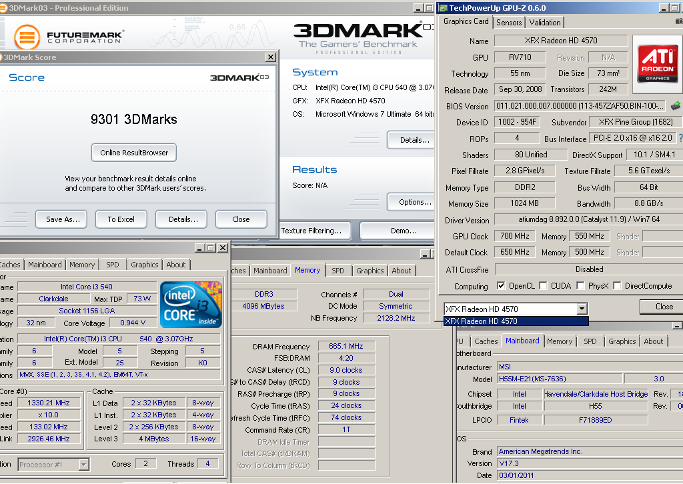Screen dimensions: 683x484
Task: Click the Fintek LPCIO field
Action: point(519,420)
